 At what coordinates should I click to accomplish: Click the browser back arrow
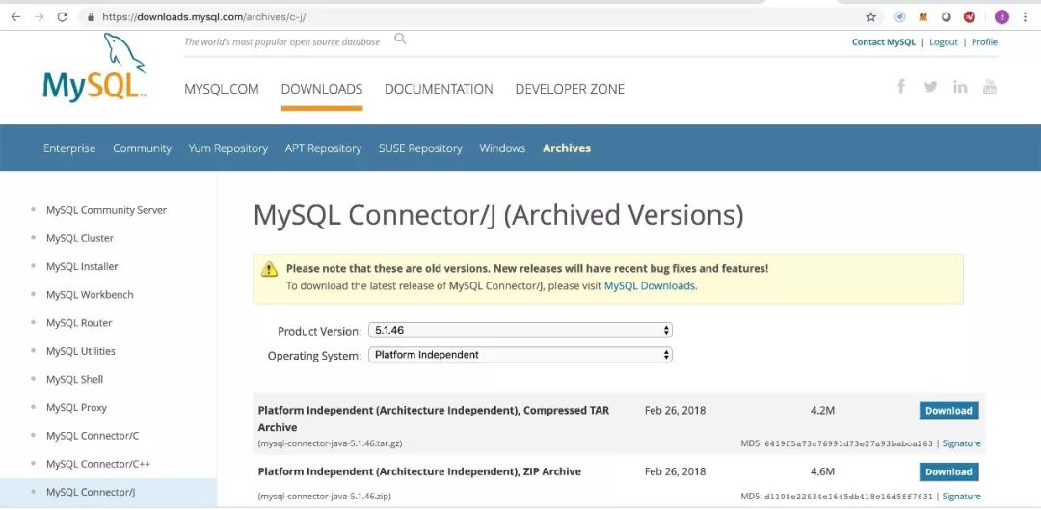click(x=15, y=17)
